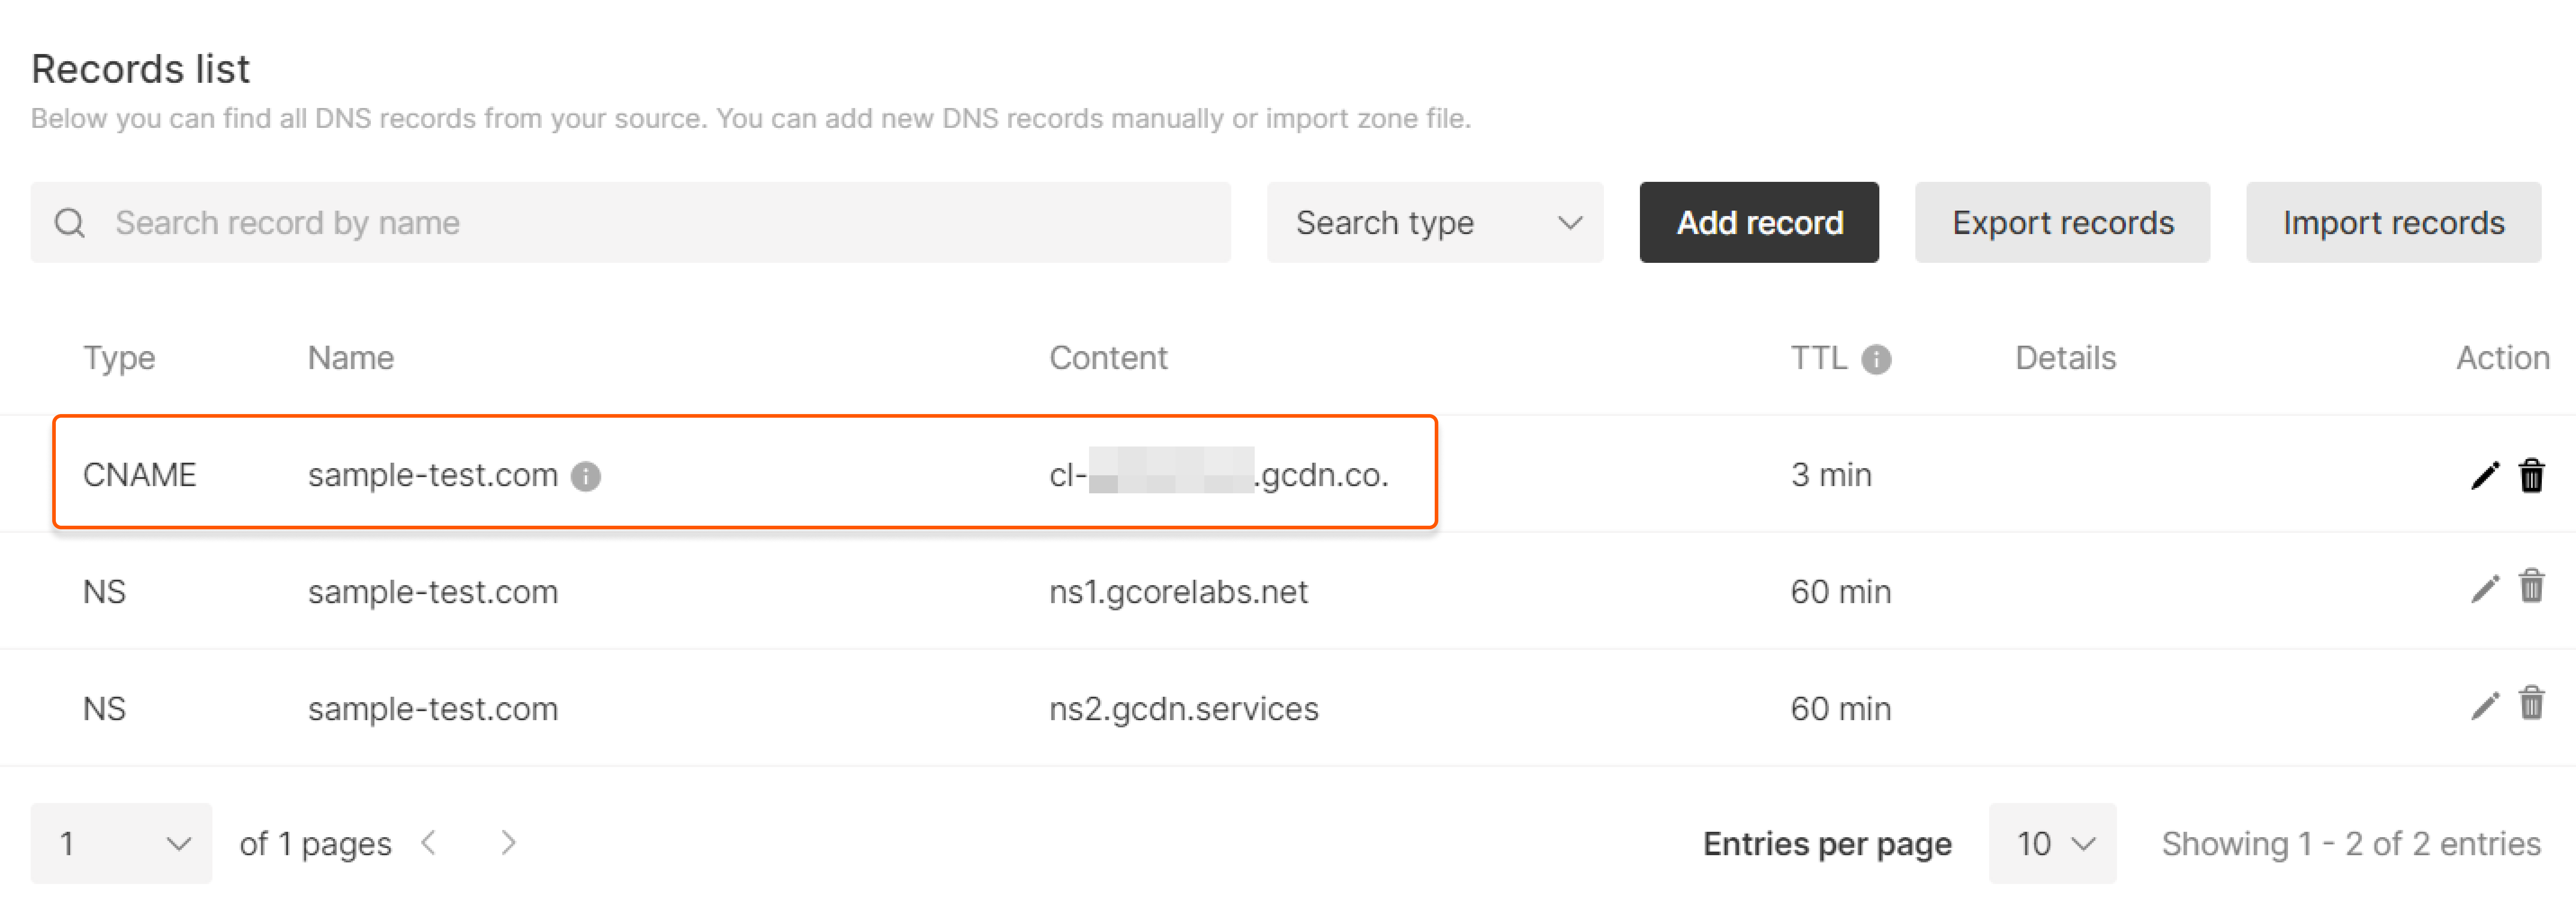The width and height of the screenshot is (2576, 920).
Task: Click the ns1.gcorelabs.net content cell
Action: pos(1178,592)
